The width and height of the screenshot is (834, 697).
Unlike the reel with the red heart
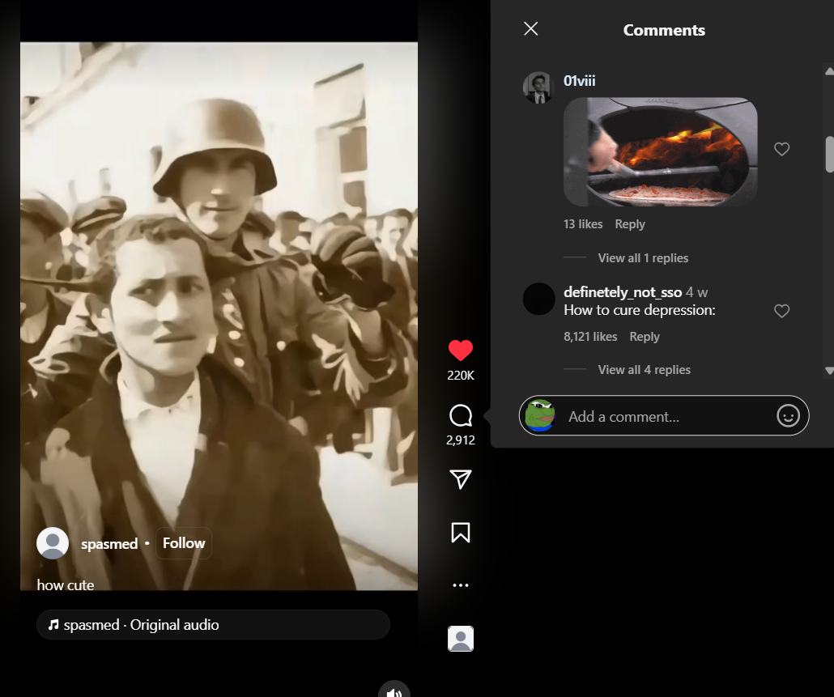click(x=461, y=351)
